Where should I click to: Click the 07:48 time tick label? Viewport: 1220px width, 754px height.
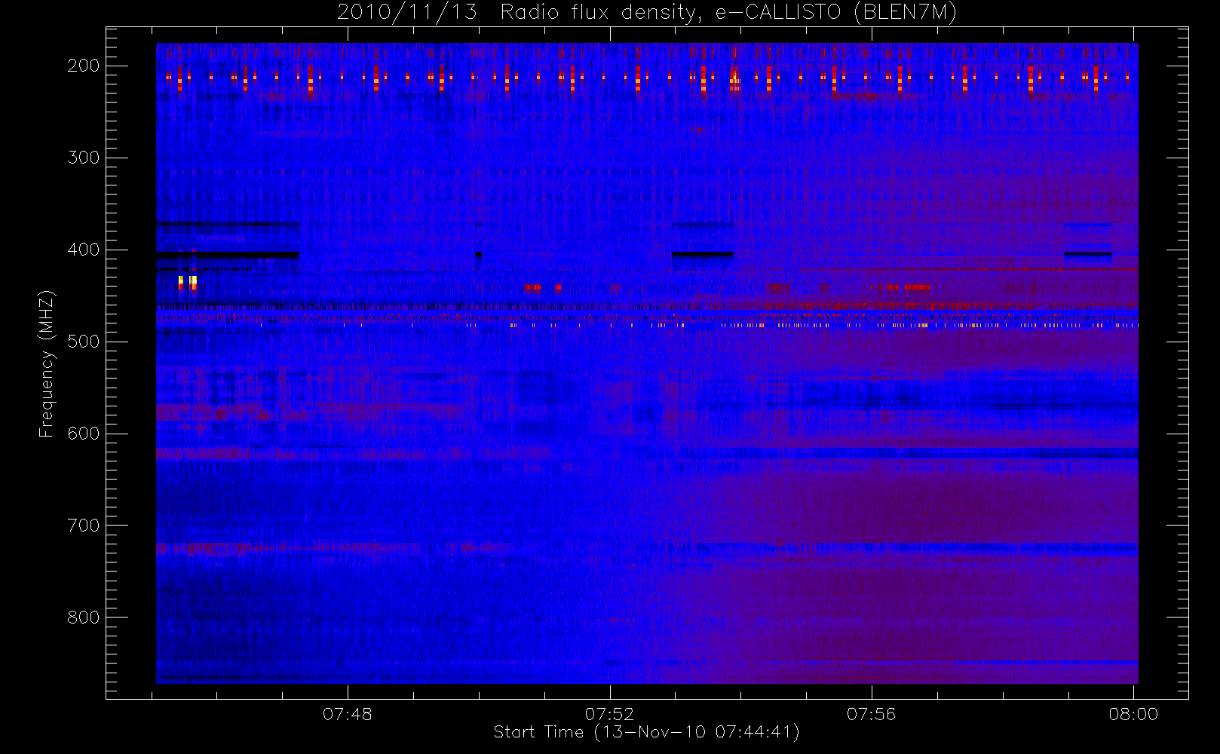click(x=348, y=714)
